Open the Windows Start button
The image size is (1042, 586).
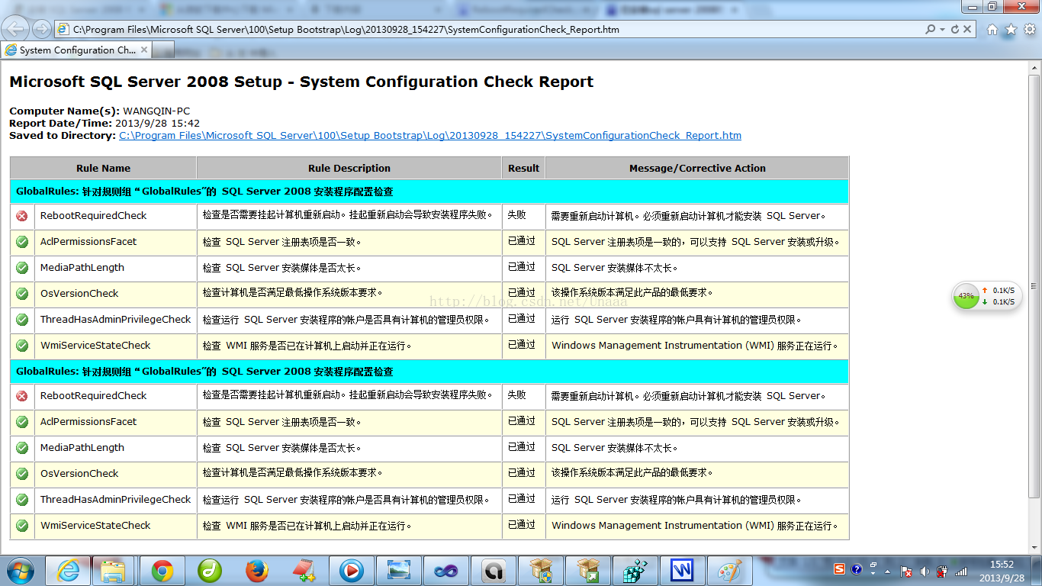pos(21,571)
